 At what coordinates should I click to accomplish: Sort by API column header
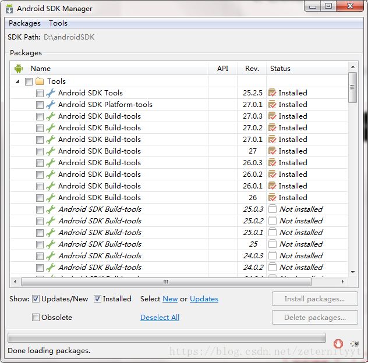click(222, 69)
